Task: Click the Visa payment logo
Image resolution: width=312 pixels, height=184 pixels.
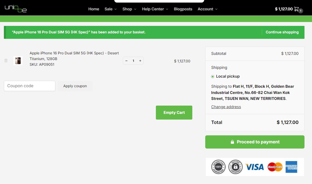Action: point(254,167)
